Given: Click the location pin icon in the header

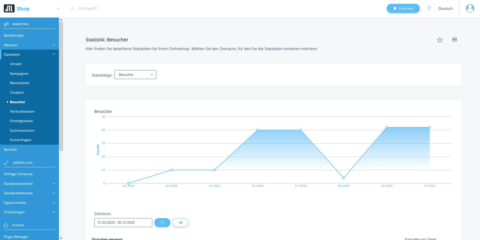Looking at the screenshot, I should 429,8.
